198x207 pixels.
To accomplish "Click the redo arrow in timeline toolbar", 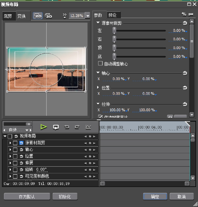I will tap(77, 127).
